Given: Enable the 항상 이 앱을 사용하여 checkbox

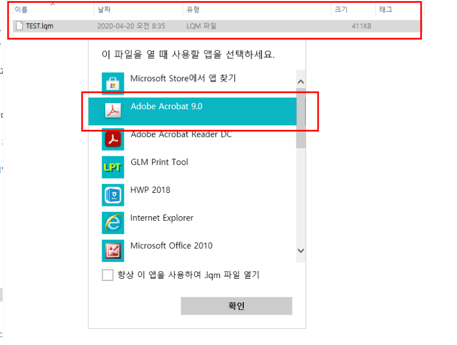Looking at the screenshot, I should (x=107, y=275).
